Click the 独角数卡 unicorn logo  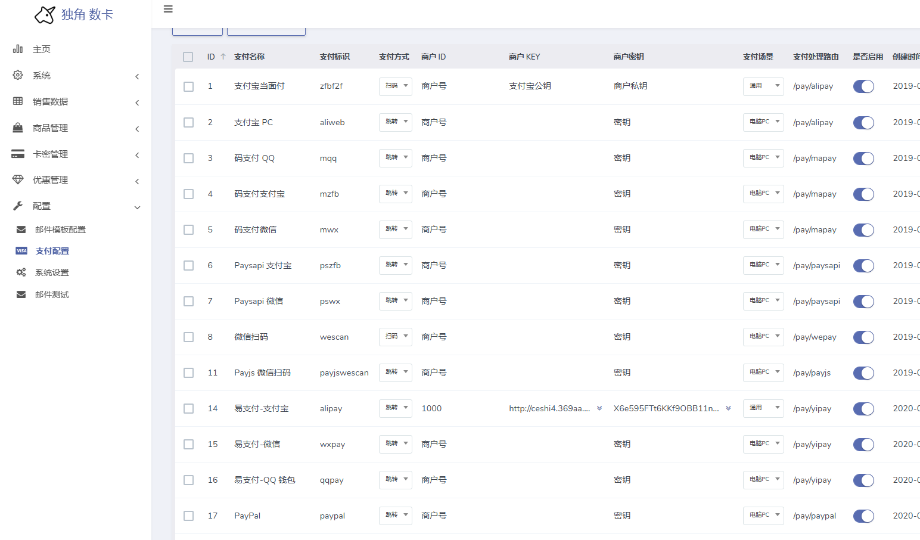click(45, 15)
